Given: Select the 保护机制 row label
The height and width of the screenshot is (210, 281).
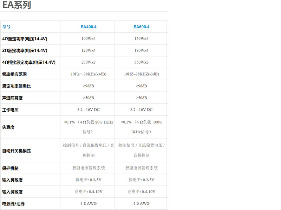Looking at the screenshot, I should (10, 168).
